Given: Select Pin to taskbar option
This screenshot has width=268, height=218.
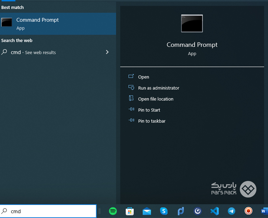Looking at the screenshot, I should click(152, 121).
